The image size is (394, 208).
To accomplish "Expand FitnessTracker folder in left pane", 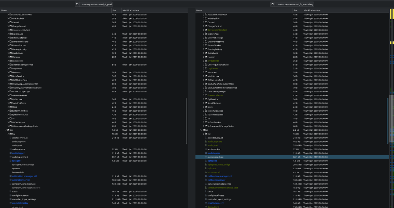I will point(8,46).
